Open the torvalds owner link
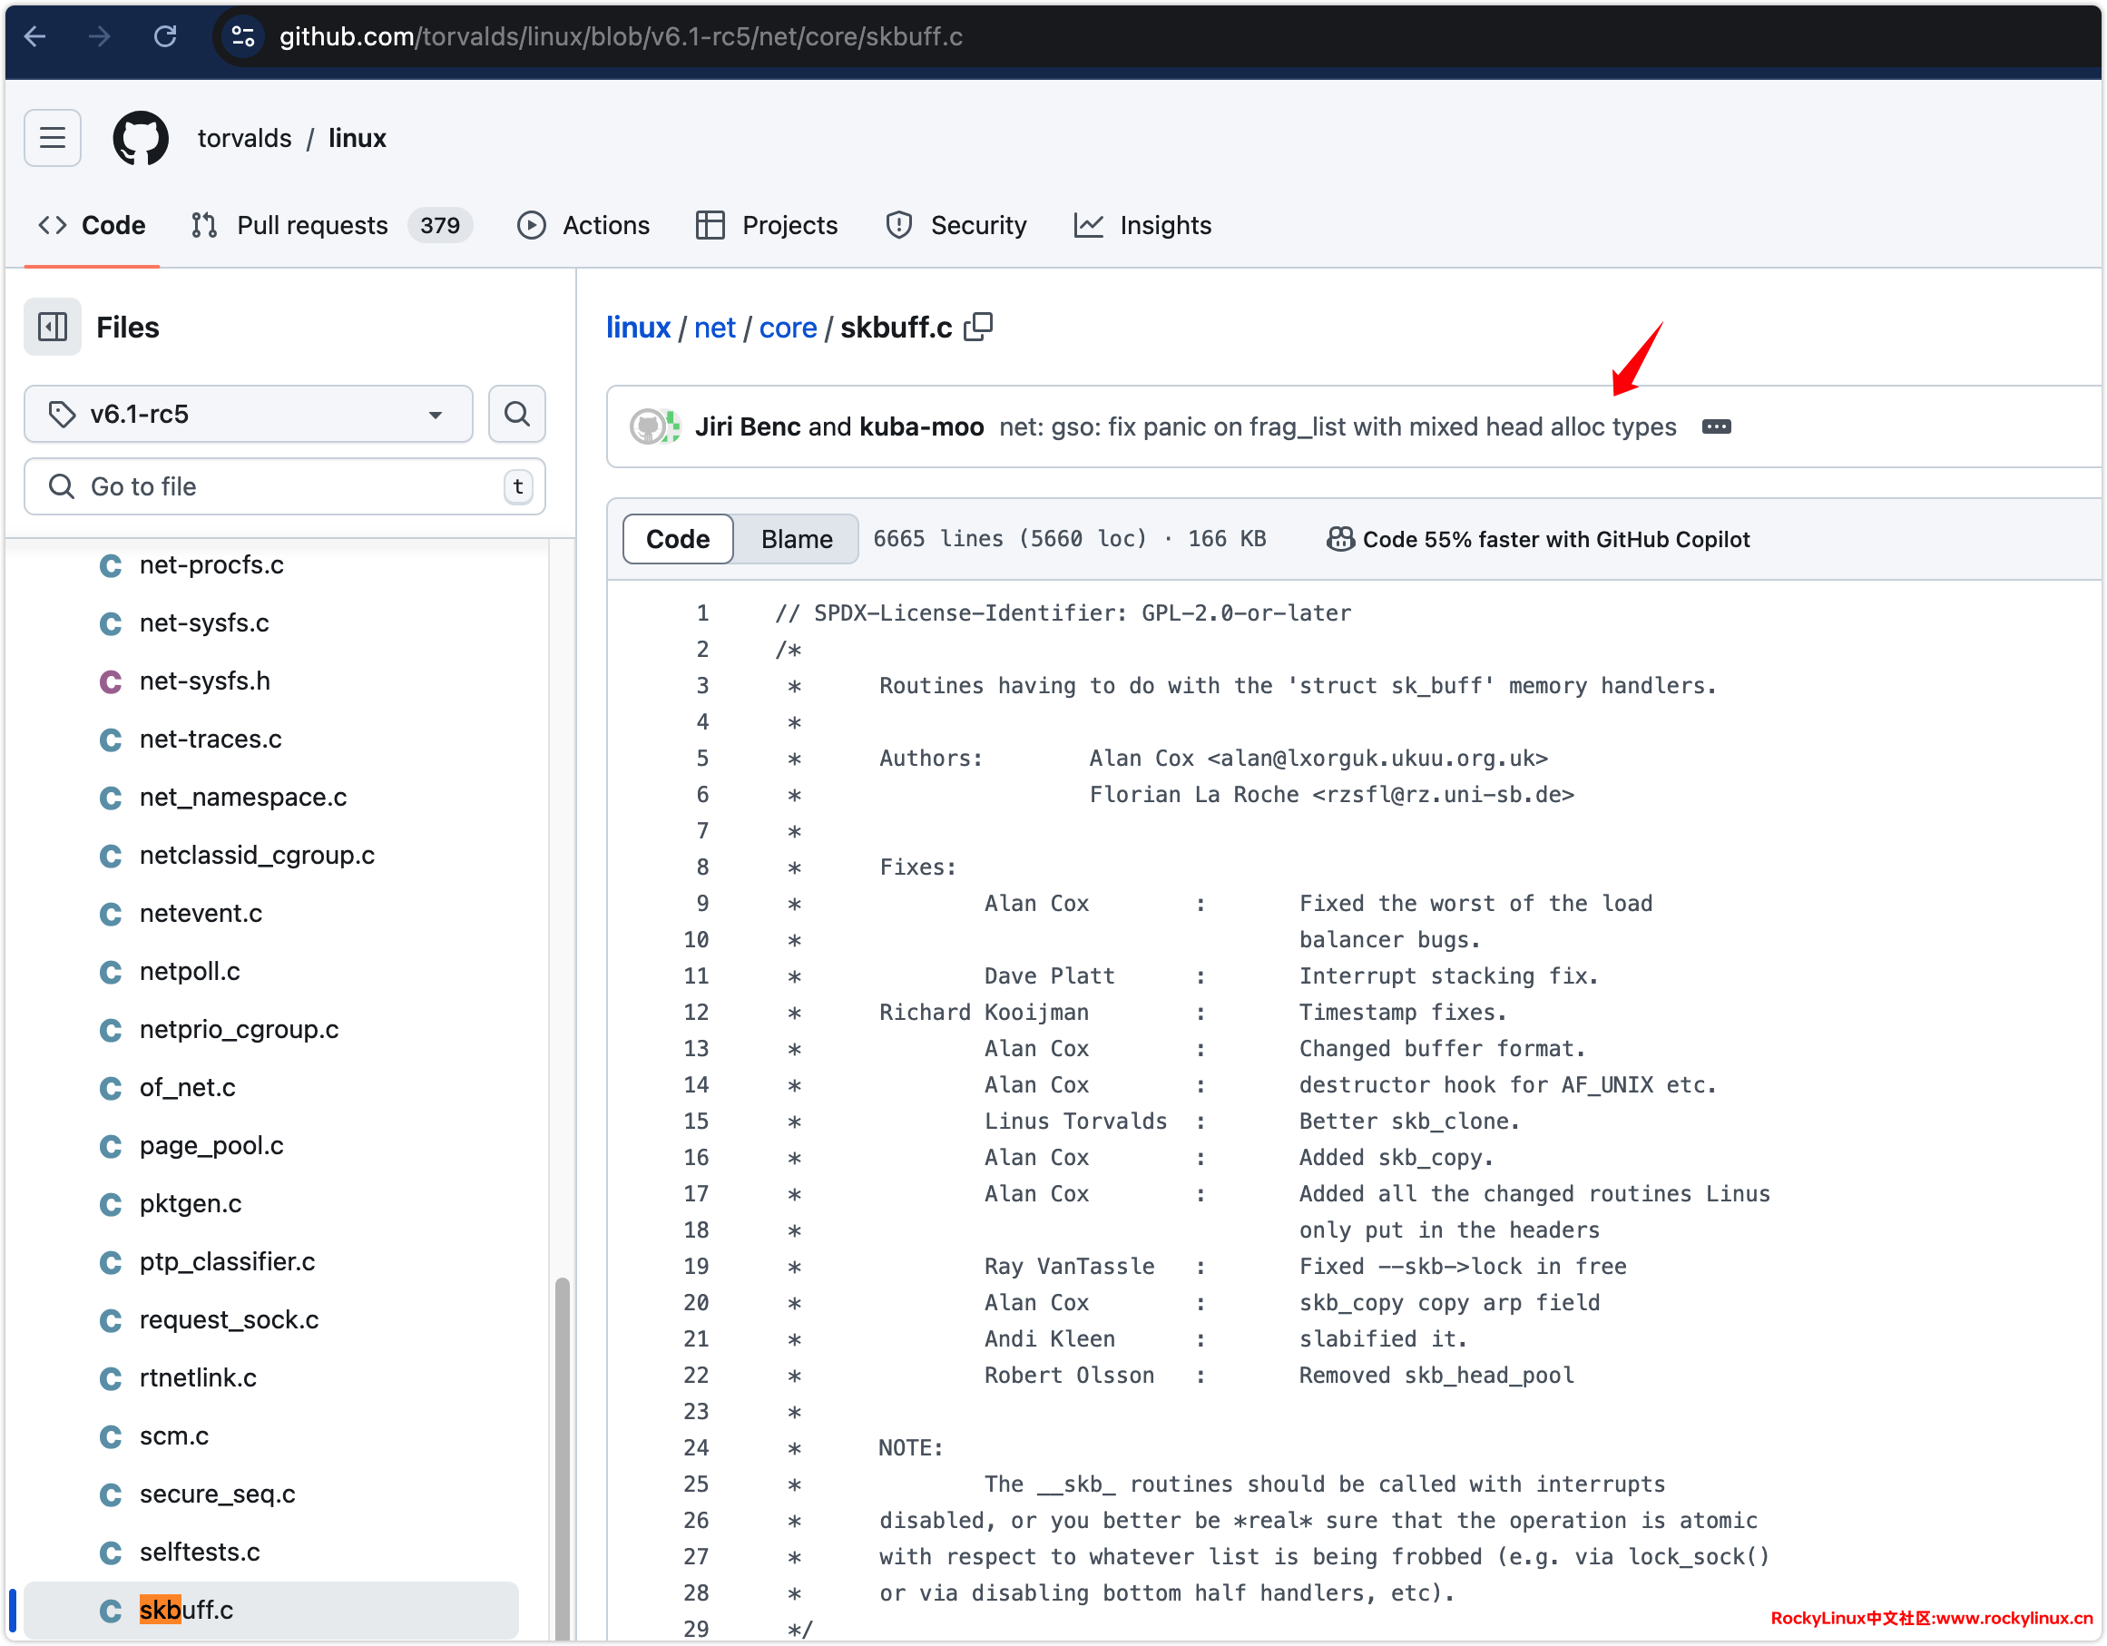Viewport: 2107px width, 1646px height. [x=244, y=138]
